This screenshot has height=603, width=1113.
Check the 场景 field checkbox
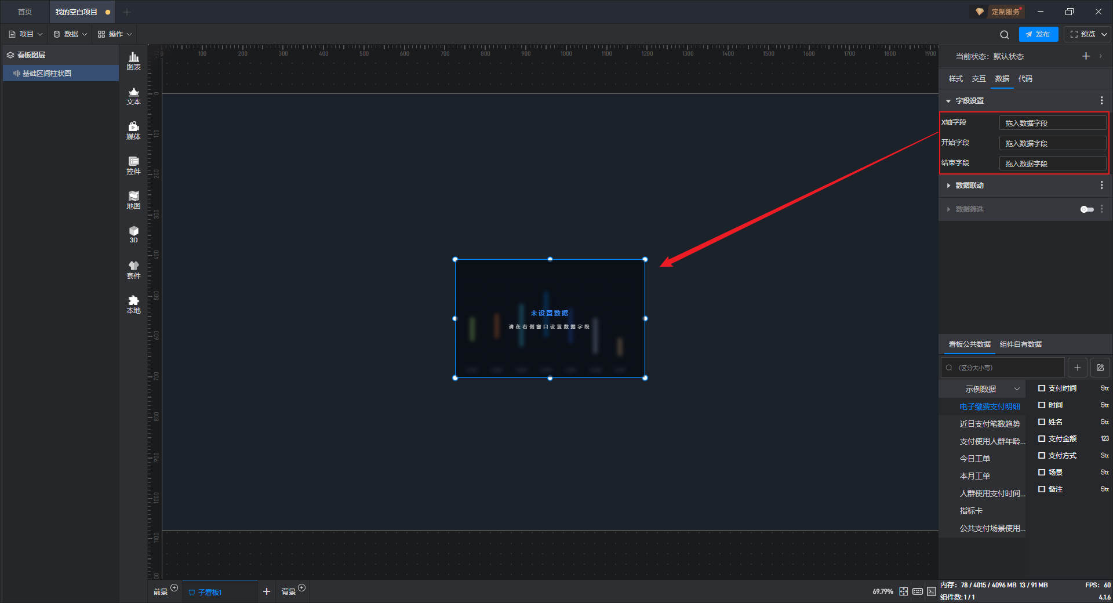[1042, 473]
